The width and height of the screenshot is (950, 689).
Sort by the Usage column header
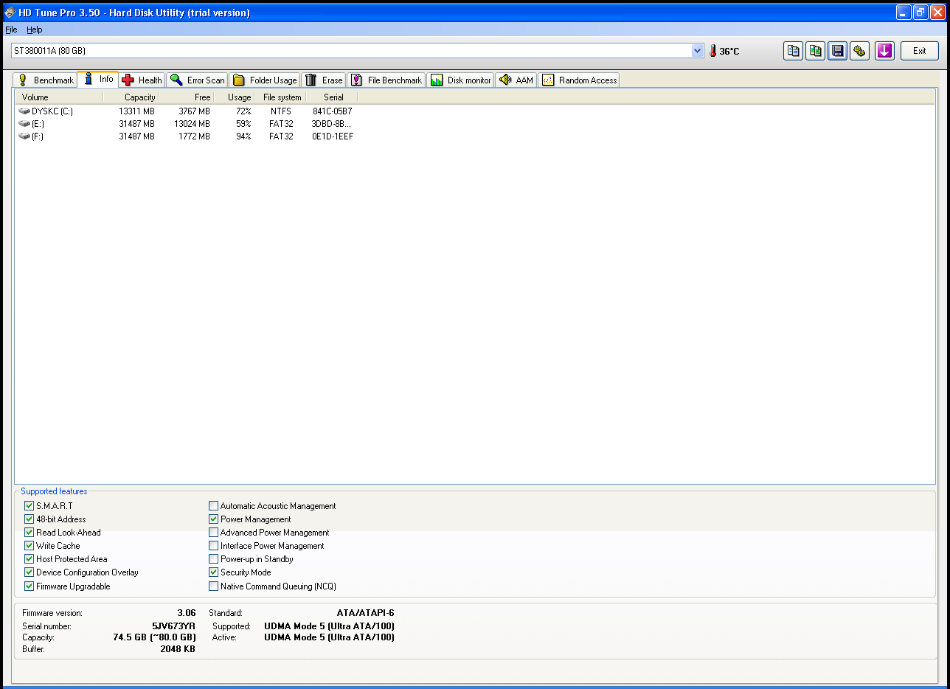pyautogui.click(x=234, y=97)
